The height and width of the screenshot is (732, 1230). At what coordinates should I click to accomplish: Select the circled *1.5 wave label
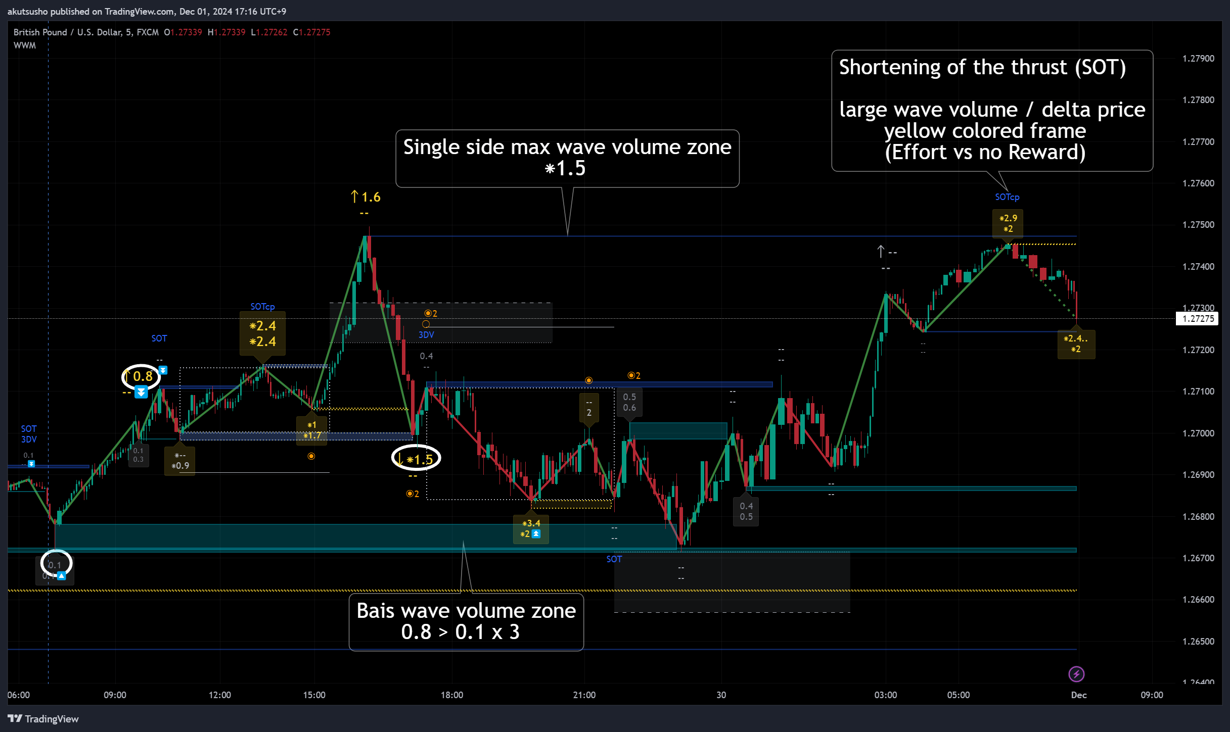[x=416, y=459]
